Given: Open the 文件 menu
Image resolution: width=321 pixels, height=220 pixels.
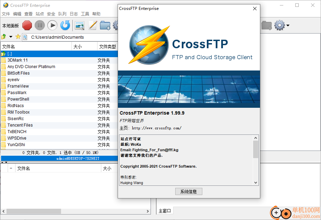Looking at the screenshot, I should click(6, 14).
